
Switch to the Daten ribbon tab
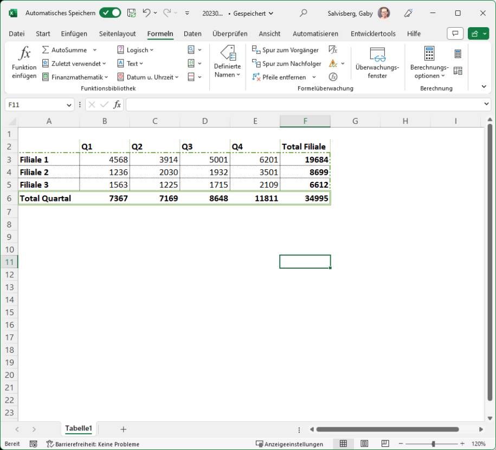pyautogui.click(x=192, y=33)
